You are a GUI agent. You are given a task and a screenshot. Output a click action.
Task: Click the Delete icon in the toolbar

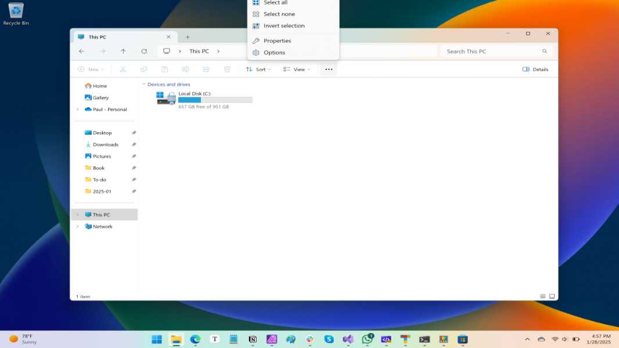(226, 69)
